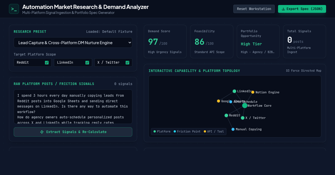Click the Demand Score 97 value
The image size is (335, 175).
pos(153,42)
